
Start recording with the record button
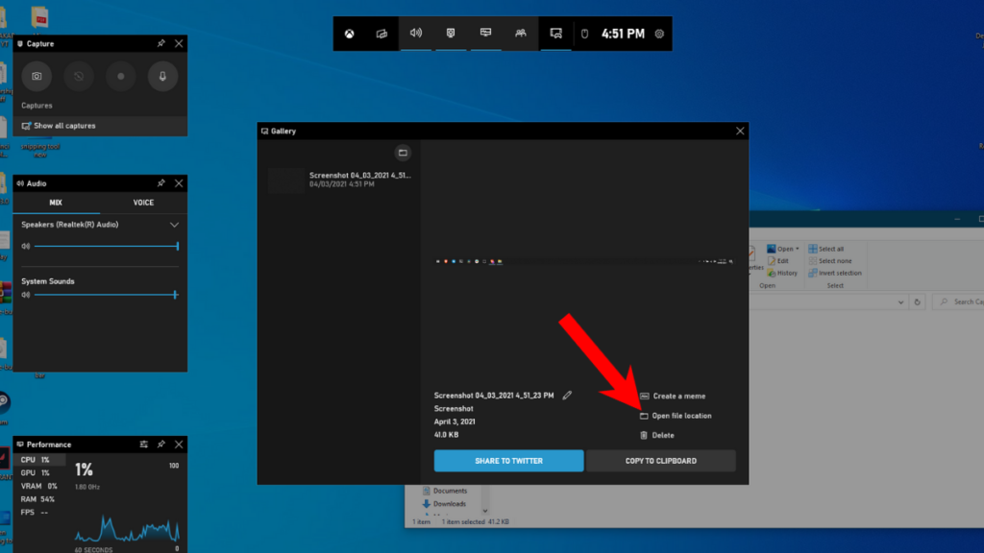[x=120, y=77]
